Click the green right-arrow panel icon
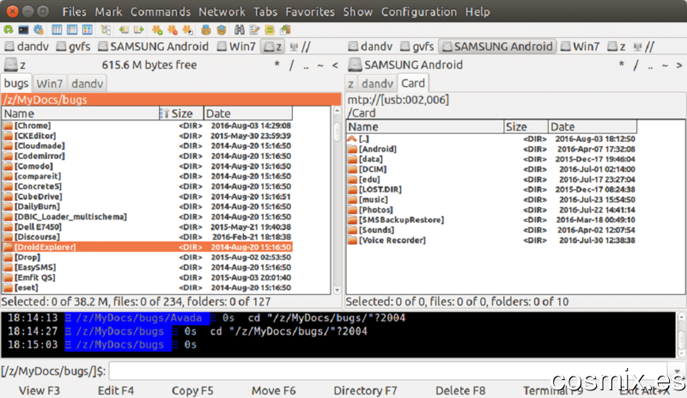The image size is (687, 398). click(x=139, y=30)
